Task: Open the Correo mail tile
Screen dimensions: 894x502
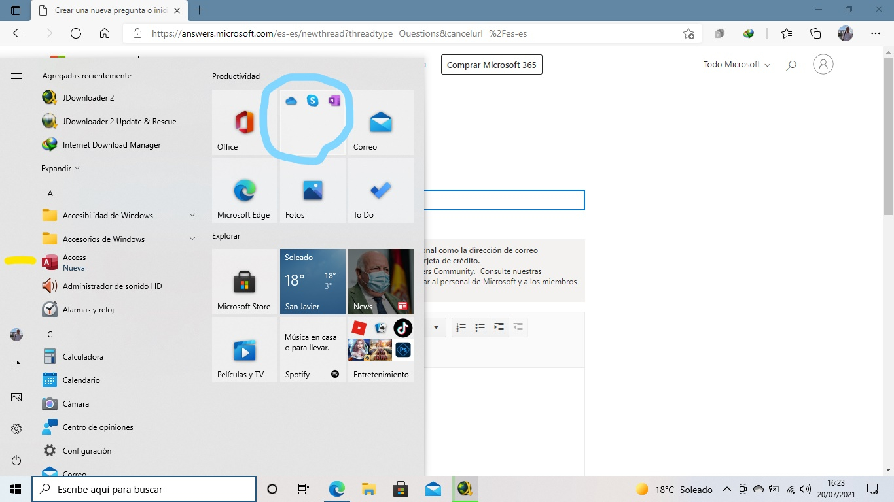Action: coord(381,122)
